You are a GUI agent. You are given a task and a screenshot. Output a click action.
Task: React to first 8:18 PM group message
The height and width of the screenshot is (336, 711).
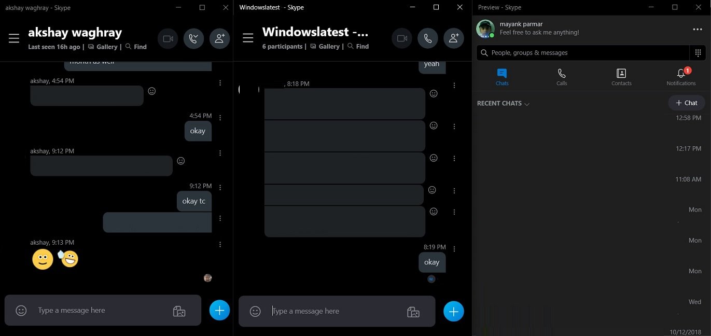tap(434, 94)
